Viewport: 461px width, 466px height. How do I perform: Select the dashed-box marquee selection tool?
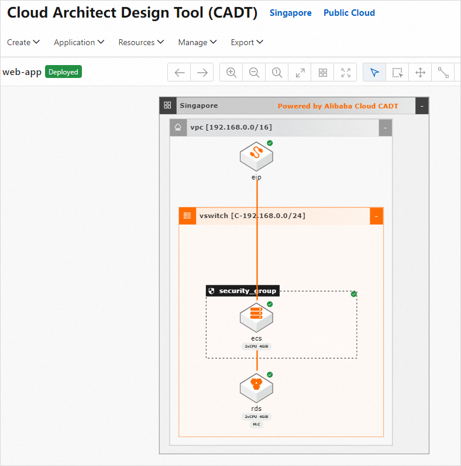tap(397, 72)
